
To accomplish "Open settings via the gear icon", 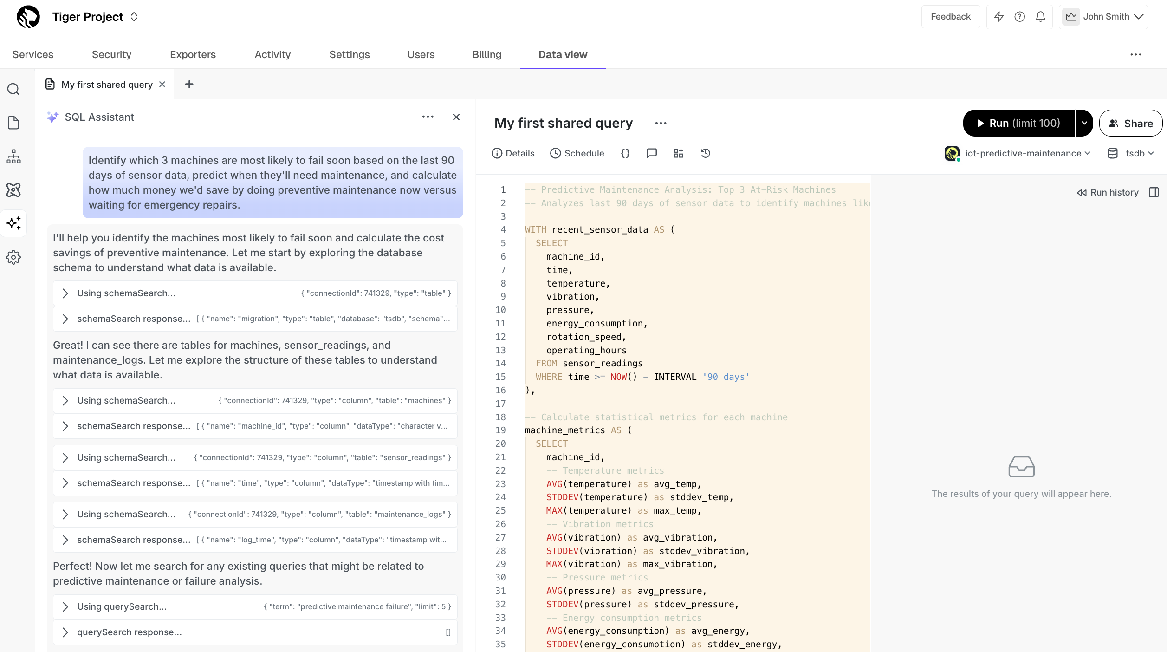I will [x=13, y=257].
